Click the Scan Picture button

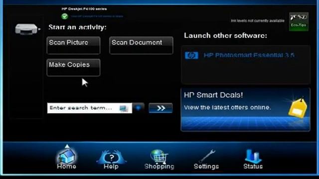pos(73,45)
